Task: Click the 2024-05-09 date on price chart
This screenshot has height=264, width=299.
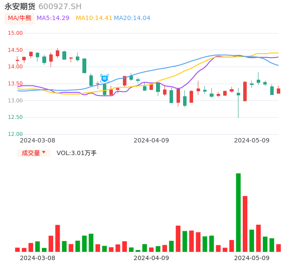Action: 252,140
